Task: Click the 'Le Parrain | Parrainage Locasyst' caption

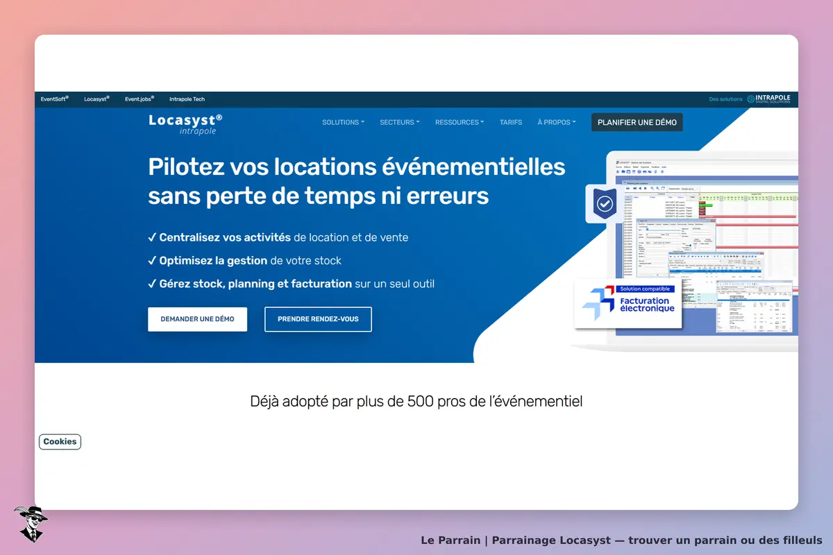Action: click(621, 540)
